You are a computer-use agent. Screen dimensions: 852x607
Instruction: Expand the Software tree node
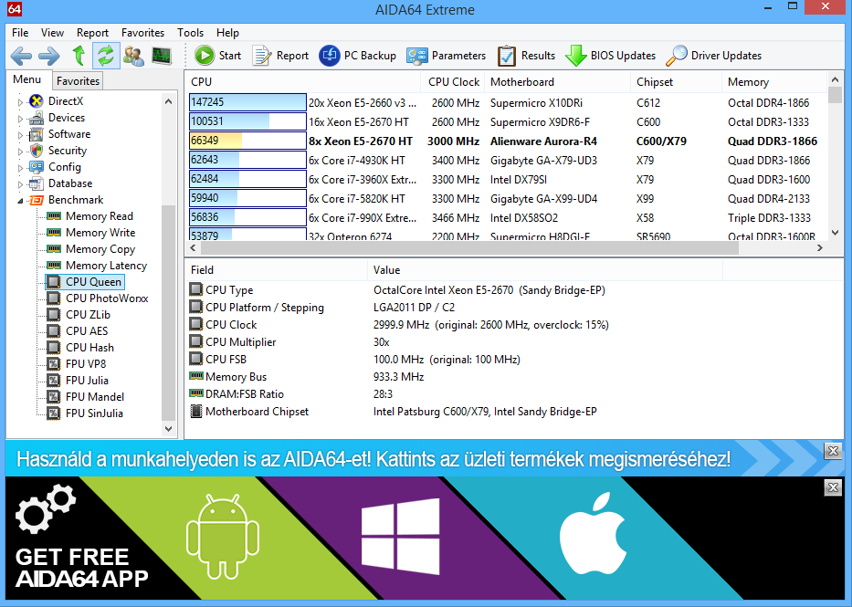(20, 134)
